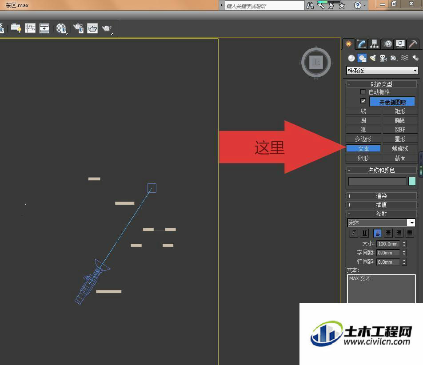Open the 样条线 shape type dropdown

[x=382, y=71]
